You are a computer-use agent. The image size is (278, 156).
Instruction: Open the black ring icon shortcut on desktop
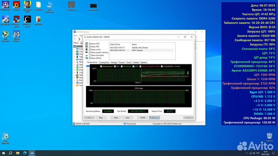[27, 21]
